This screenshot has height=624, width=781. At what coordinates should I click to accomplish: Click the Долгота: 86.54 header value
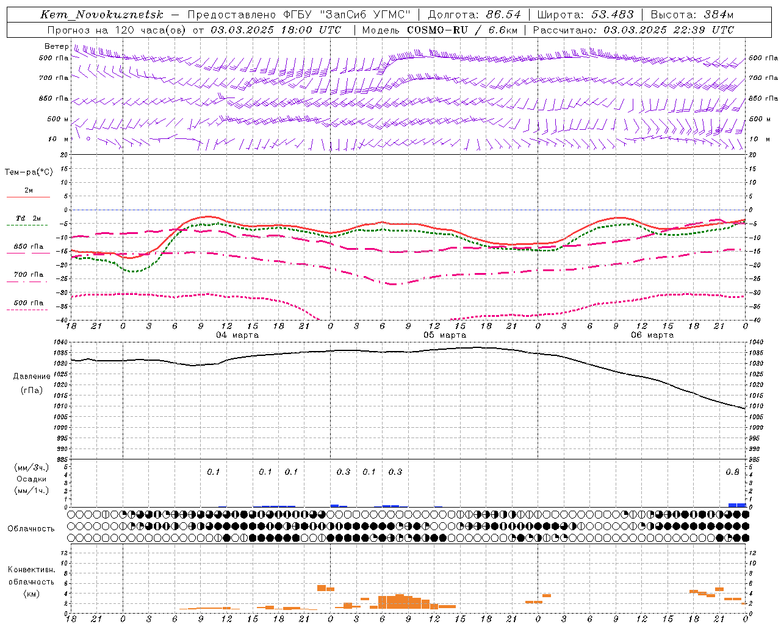coord(474,15)
